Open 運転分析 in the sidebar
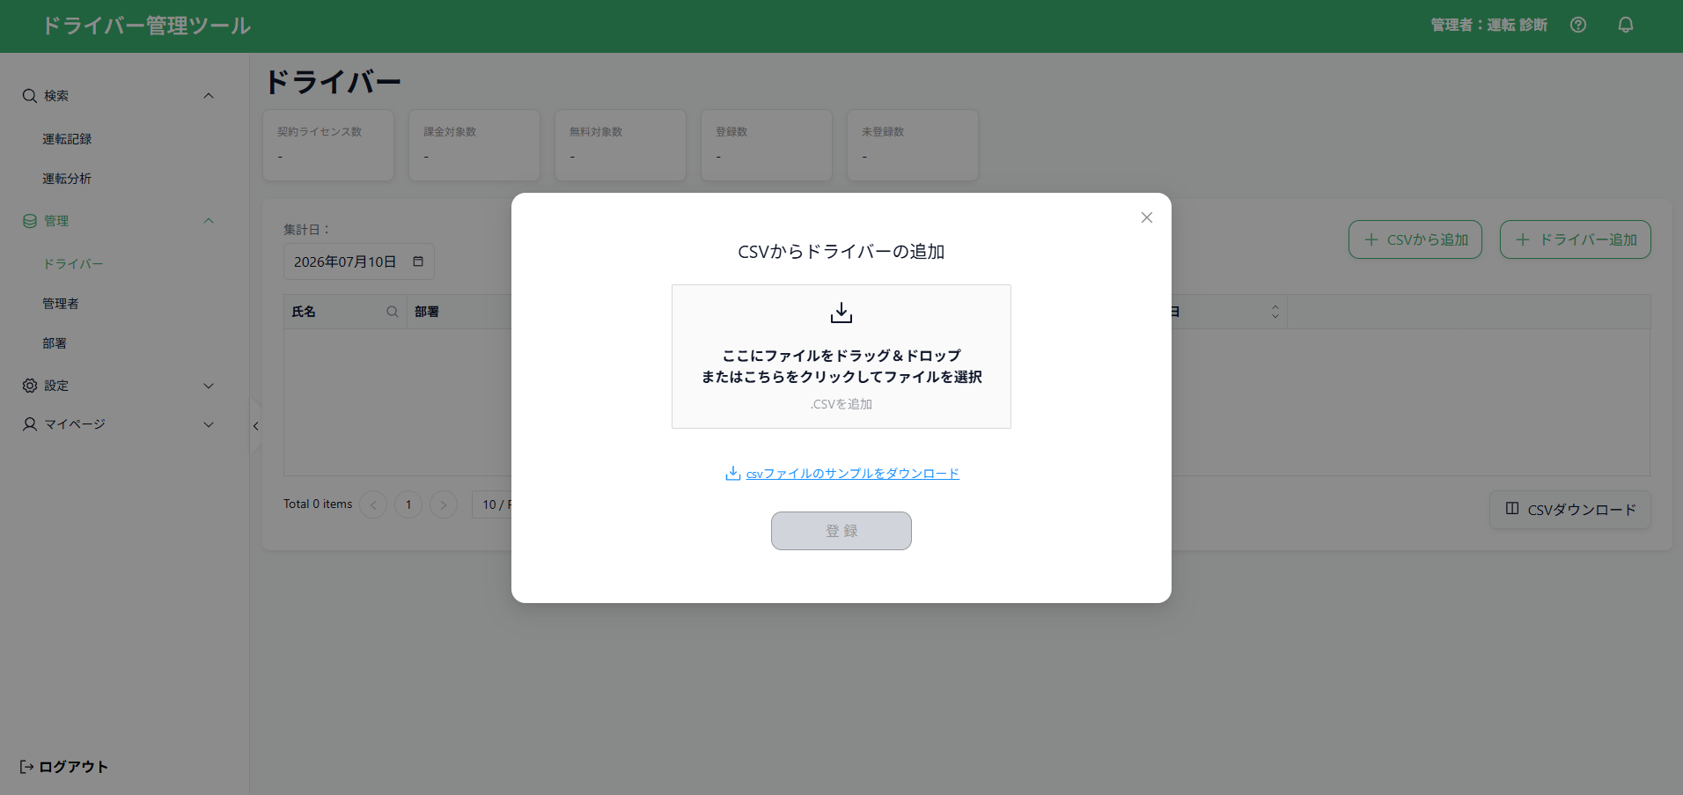 [x=67, y=179]
